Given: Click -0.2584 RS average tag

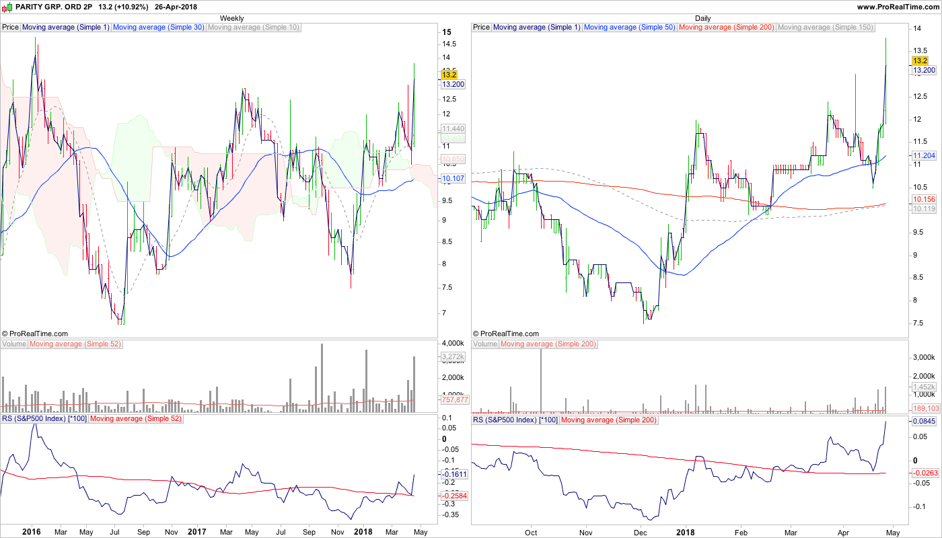Looking at the screenshot, I should tap(454, 496).
